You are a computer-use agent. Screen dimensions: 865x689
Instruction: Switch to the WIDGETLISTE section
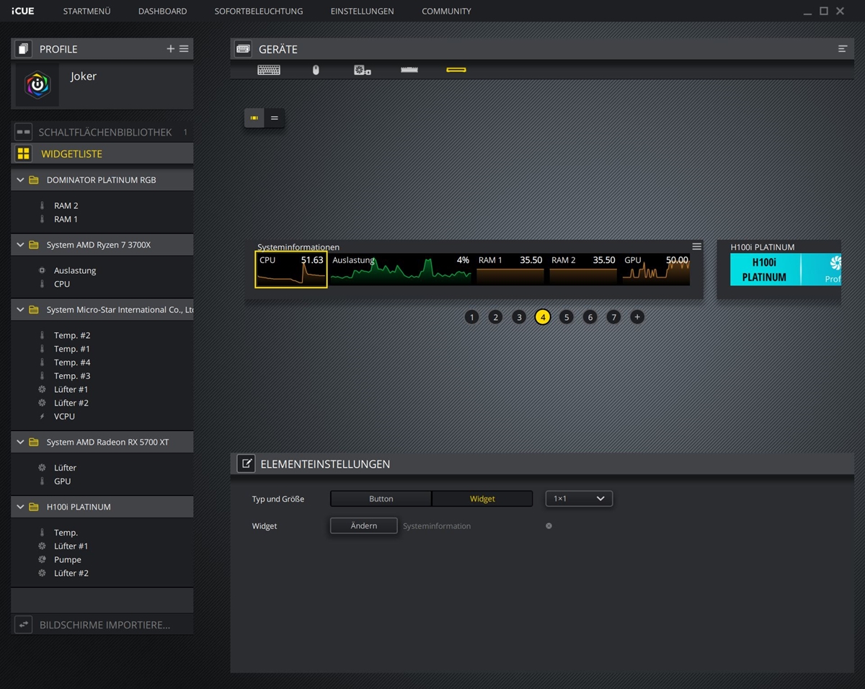102,154
